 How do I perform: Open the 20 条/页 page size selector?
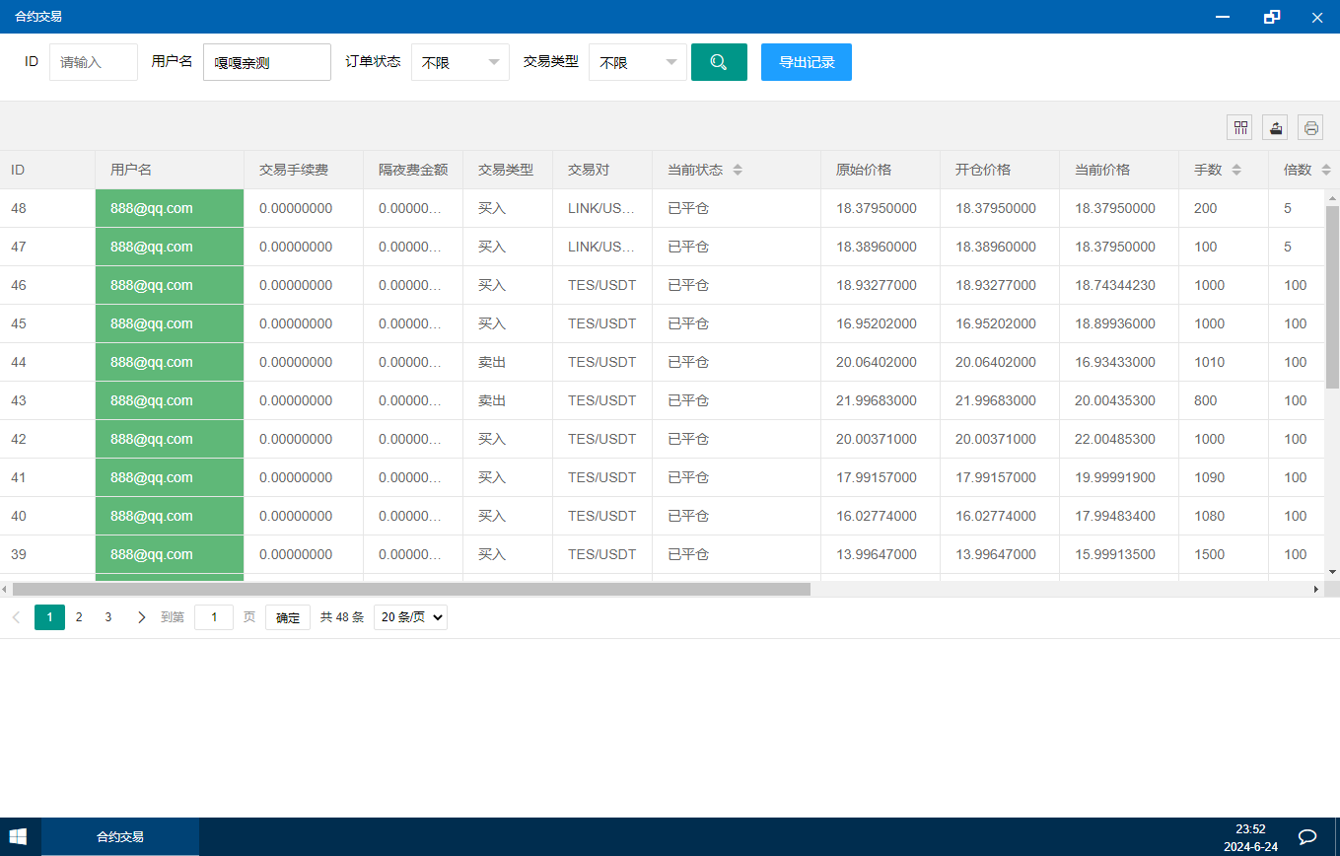click(410, 617)
